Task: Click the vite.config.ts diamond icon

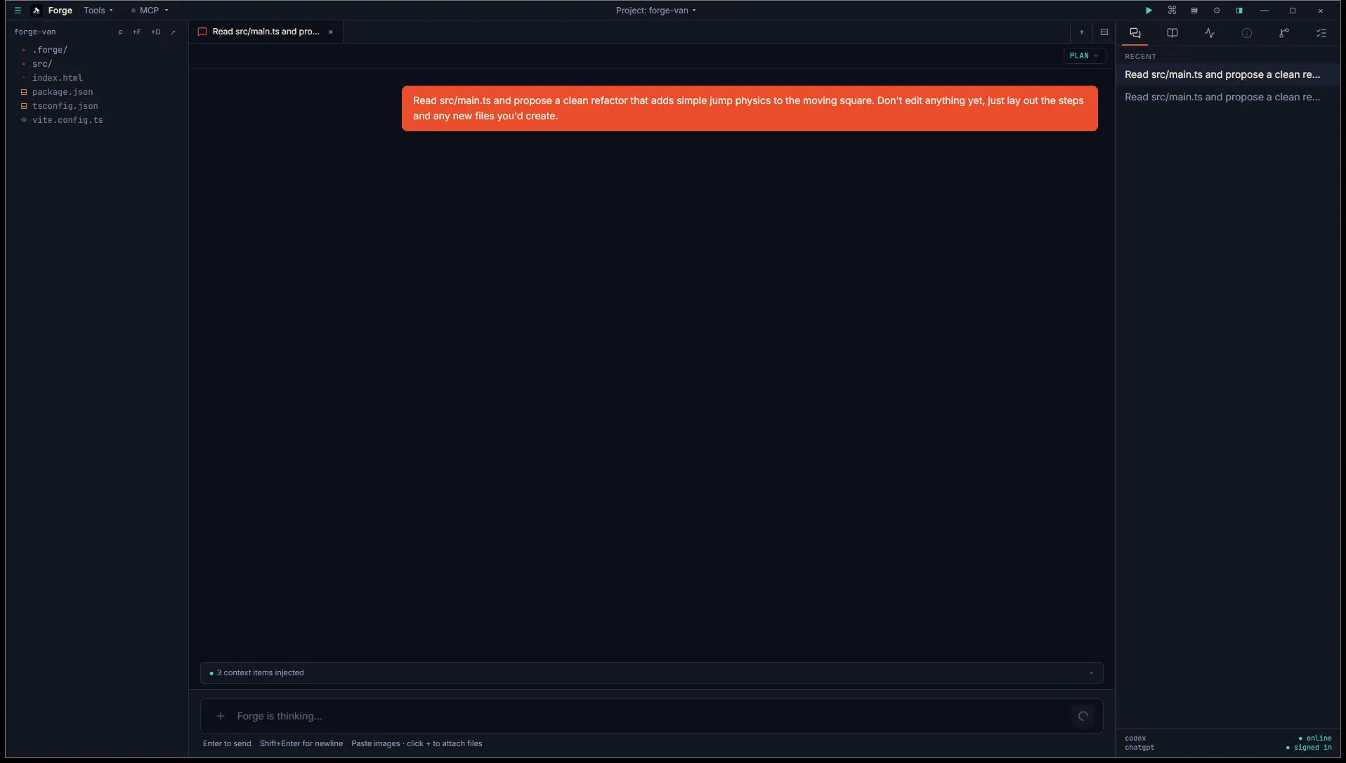Action: (24, 120)
